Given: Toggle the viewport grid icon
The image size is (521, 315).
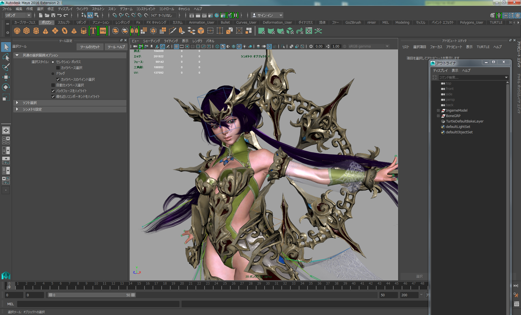Looking at the screenshot, I should click(x=176, y=46).
